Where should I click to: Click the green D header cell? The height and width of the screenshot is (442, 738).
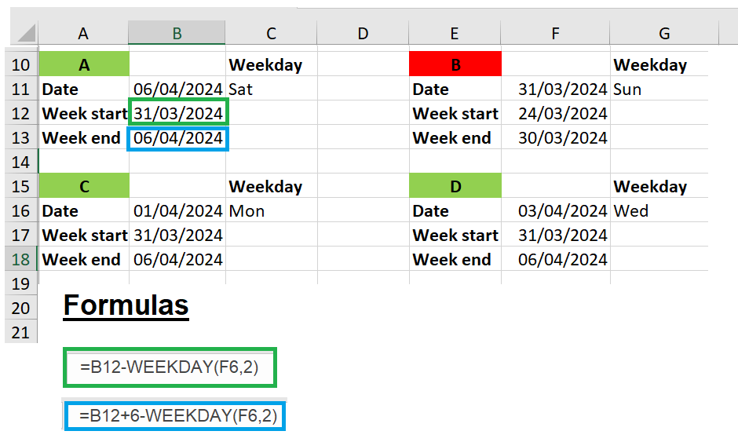[455, 187]
